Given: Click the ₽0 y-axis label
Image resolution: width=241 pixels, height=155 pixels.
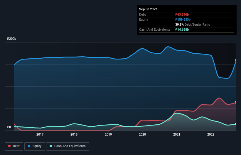Looking at the screenshot, I should pos(9,127).
